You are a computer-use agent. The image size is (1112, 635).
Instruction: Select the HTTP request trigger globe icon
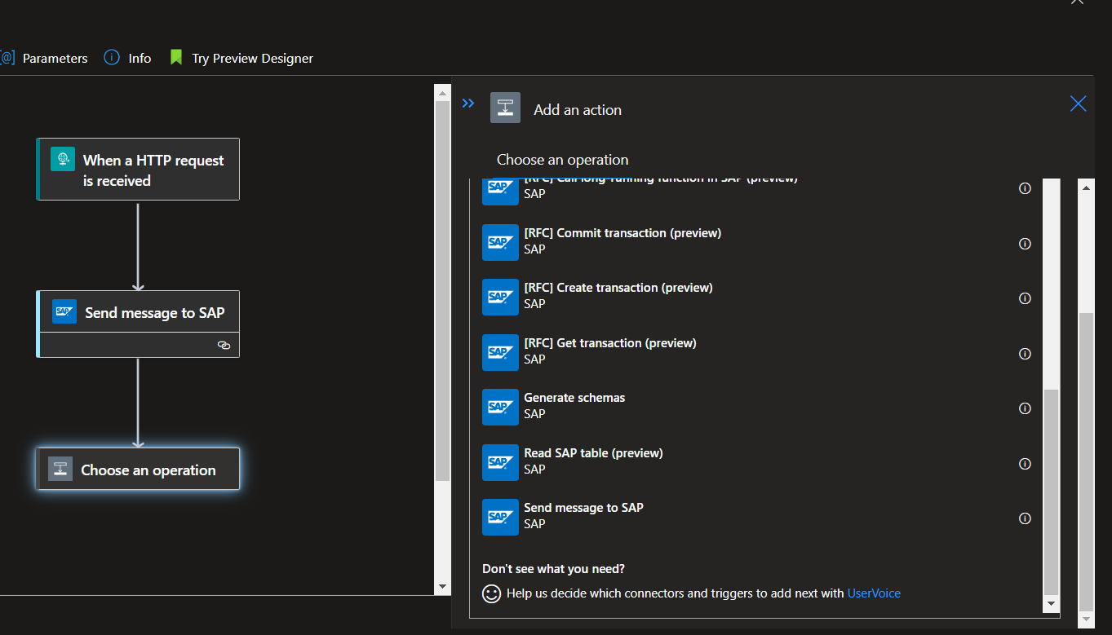point(63,159)
